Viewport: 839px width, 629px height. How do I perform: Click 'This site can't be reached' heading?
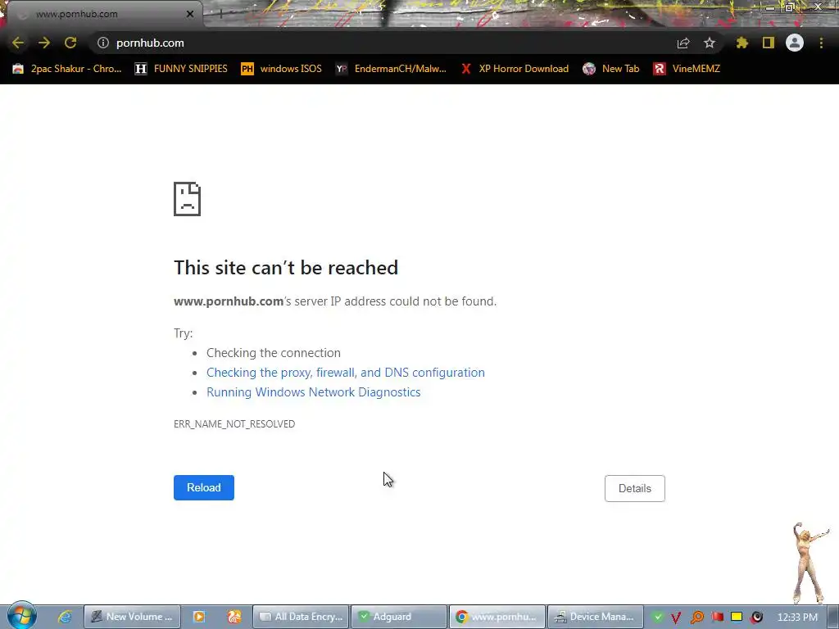pyautogui.click(x=286, y=268)
